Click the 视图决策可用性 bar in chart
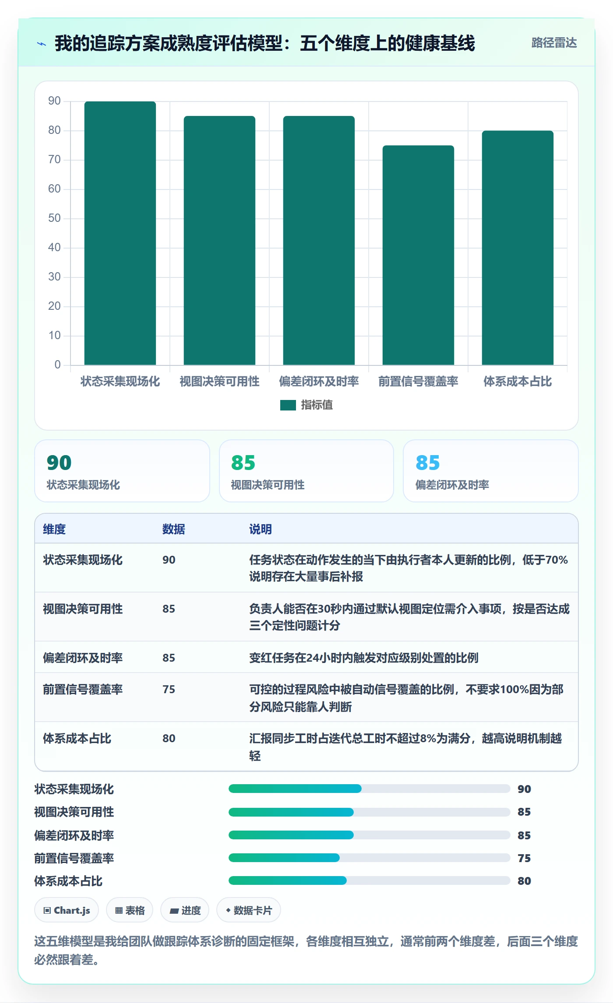 click(219, 240)
